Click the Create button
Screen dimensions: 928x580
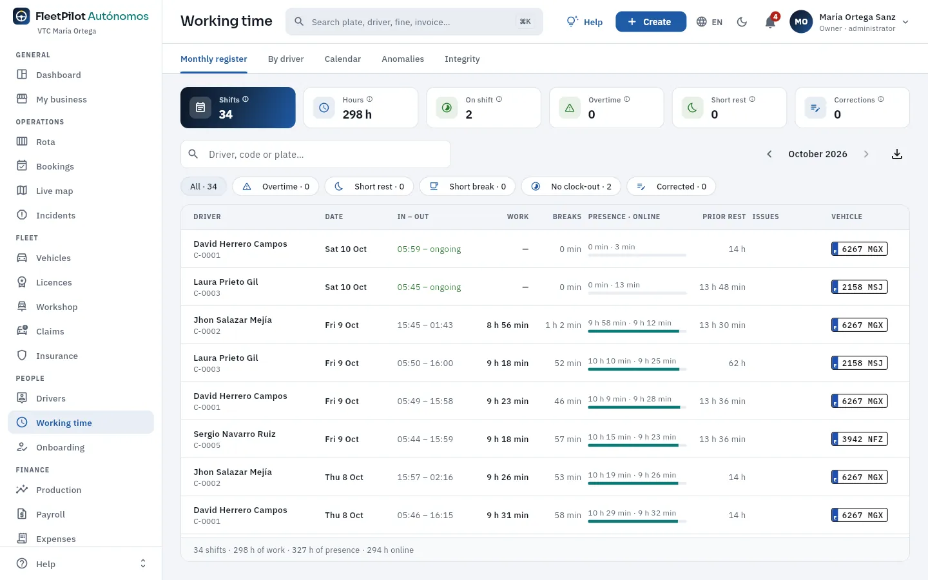pyautogui.click(x=651, y=22)
